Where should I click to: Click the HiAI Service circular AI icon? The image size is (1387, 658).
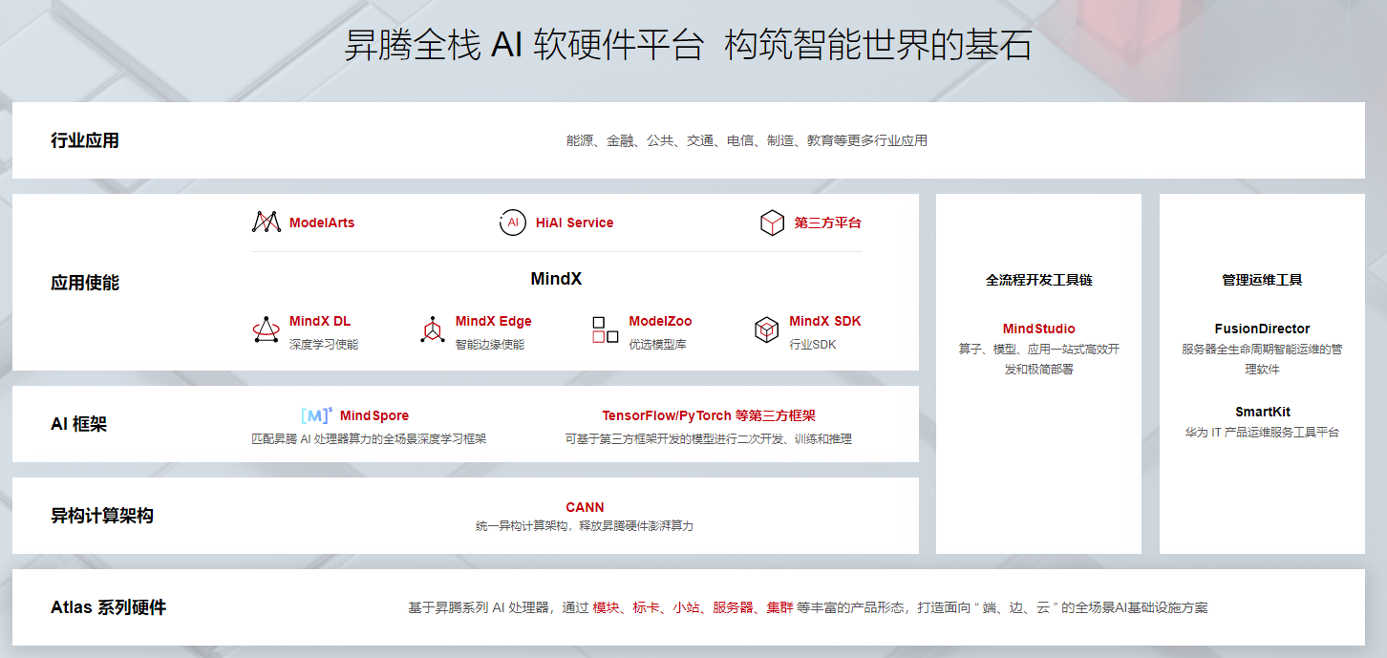(512, 223)
